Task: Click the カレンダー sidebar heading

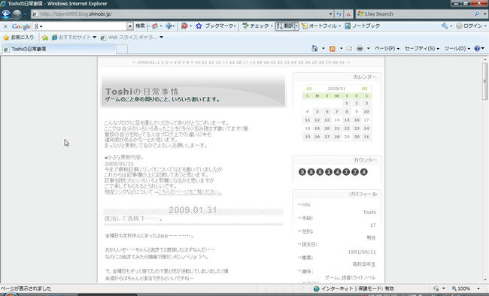Action: click(x=365, y=77)
